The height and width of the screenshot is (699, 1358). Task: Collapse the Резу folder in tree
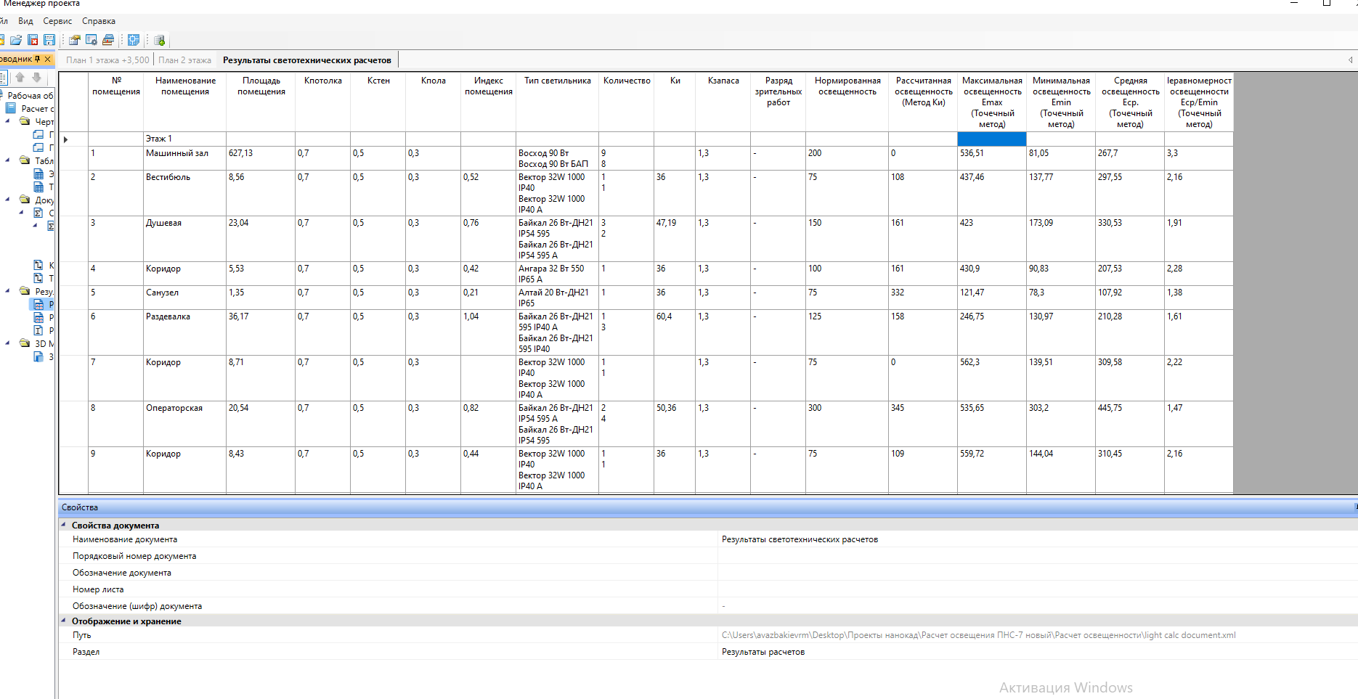click(x=8, y=291)
